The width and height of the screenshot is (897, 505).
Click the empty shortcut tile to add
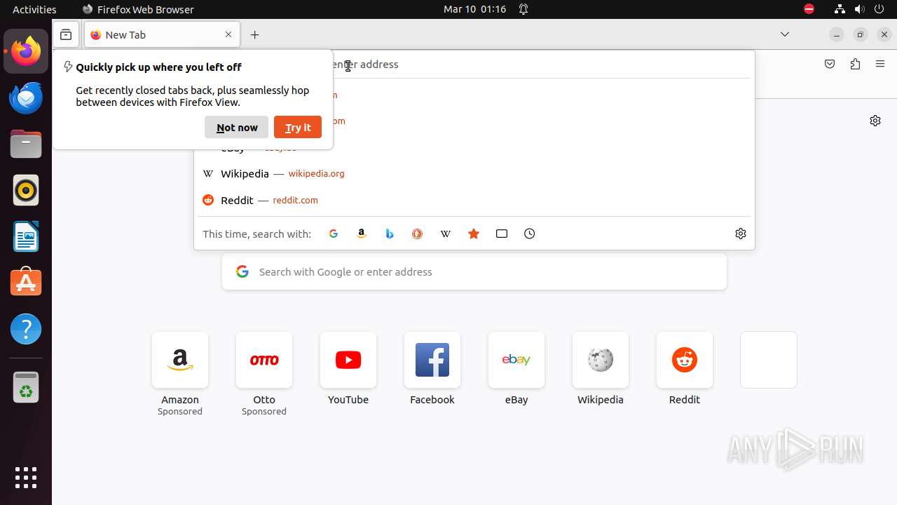point(769,360)
